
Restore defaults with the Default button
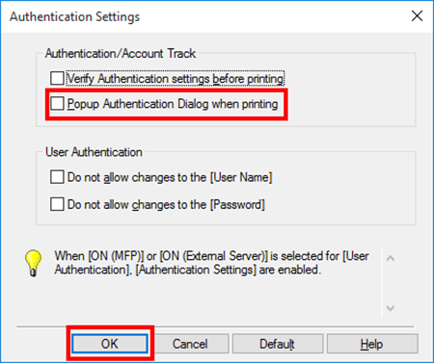click(278, 344)
